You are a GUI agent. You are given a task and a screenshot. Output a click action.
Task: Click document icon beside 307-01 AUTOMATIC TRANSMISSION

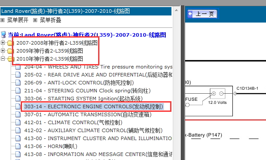pos(18,114)
